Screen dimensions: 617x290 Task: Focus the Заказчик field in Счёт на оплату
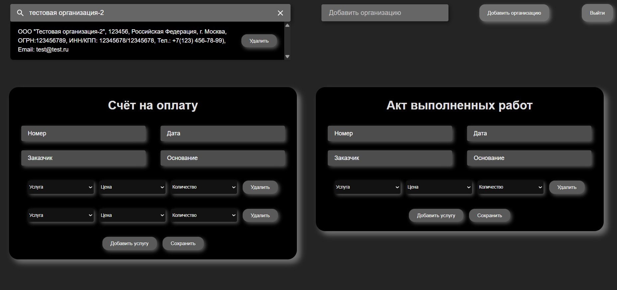click(x=83, y=158)
